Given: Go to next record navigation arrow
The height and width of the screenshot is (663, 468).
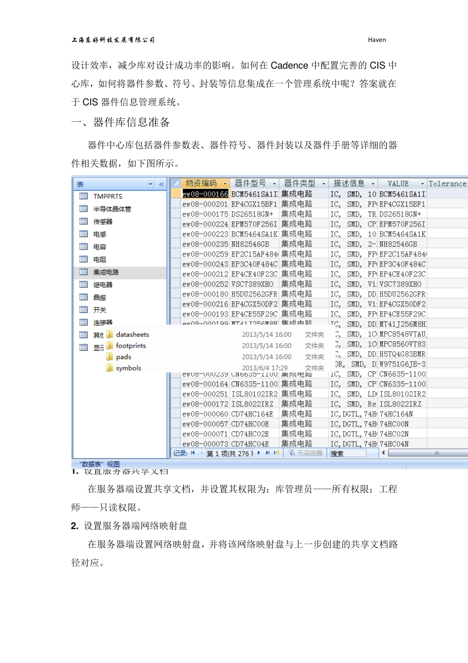Looking at the screenshot, I should coord(259,453).
